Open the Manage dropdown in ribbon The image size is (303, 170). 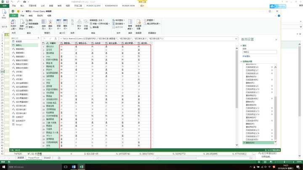click(30, 27)
